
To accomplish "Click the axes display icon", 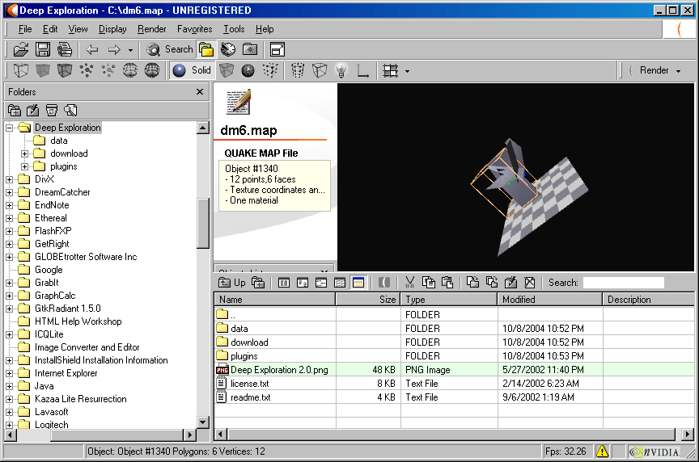I will [x=363, y=70].
